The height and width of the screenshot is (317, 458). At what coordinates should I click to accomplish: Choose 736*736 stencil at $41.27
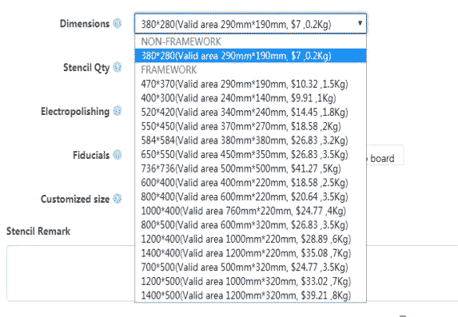[x=250, y=168]
